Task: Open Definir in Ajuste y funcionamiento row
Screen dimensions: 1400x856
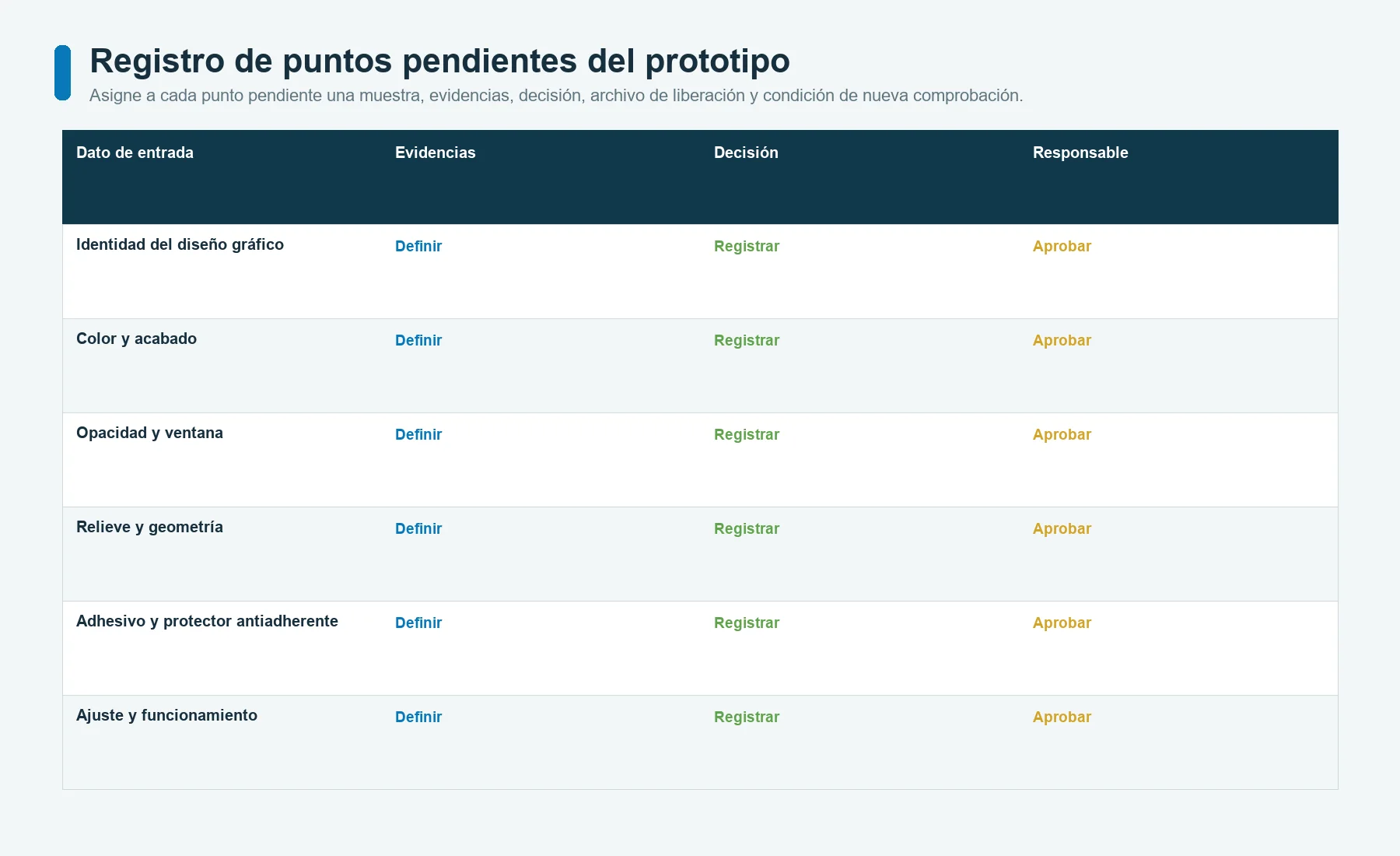Action: click(x=418, y=717)
